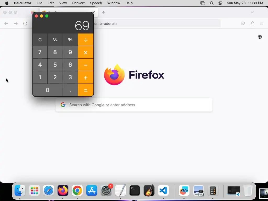Open Freeform from the dock
This screenshot has width=268, height=201.
[x=184, y=191]
